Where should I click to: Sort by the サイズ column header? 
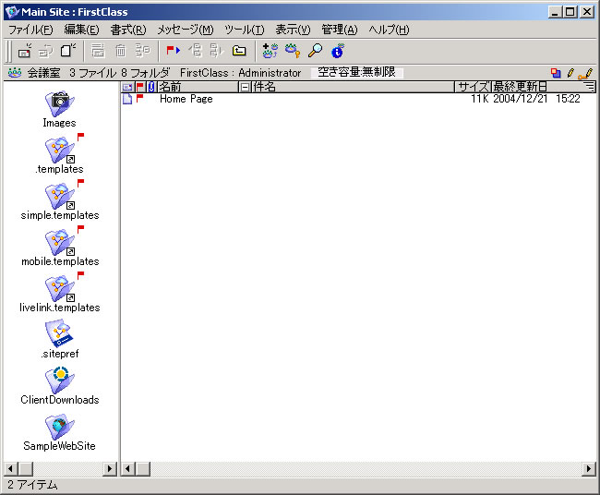(473, 87)
